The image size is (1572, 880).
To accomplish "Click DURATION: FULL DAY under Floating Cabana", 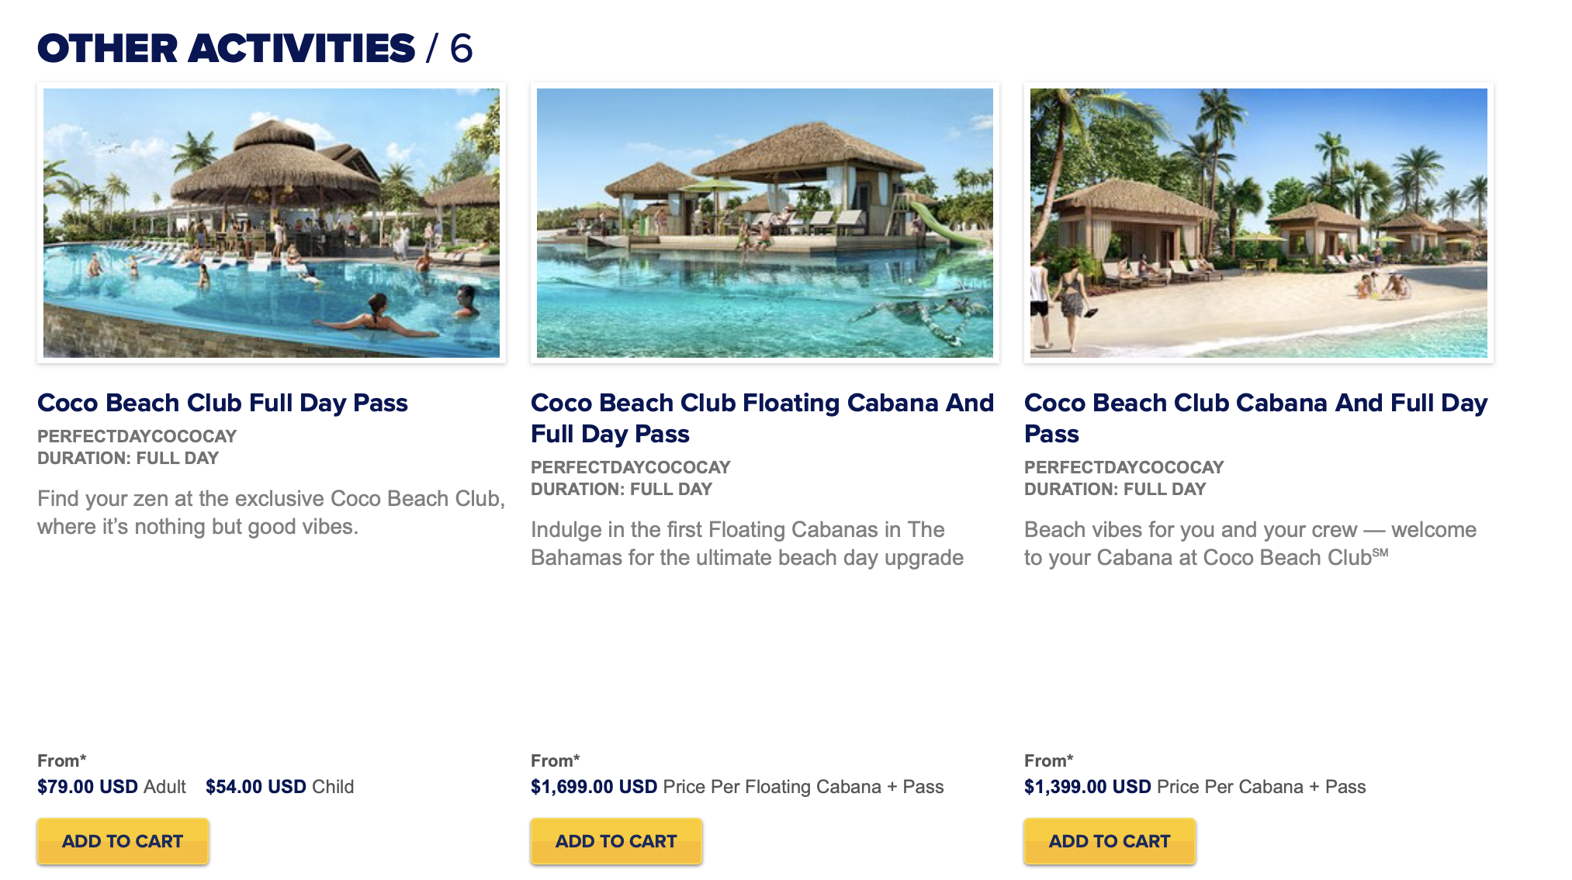I will pyautogui.click(x=622, y=489).
